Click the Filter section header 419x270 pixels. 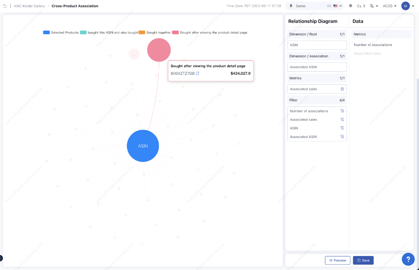click(x=317, y=100)
